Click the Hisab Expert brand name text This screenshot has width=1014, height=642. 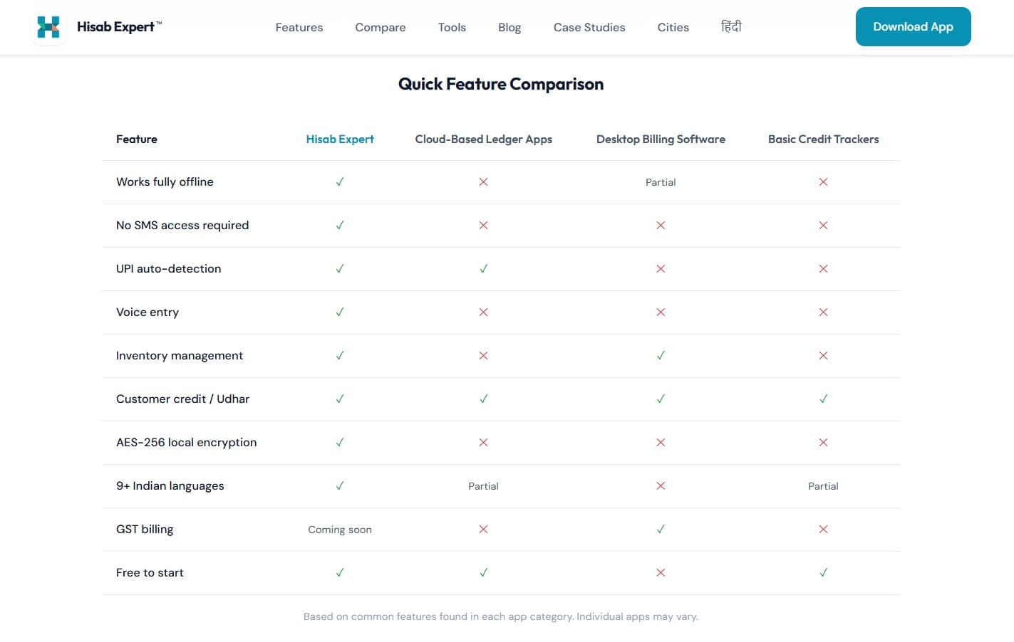click(x=119, y=26)
